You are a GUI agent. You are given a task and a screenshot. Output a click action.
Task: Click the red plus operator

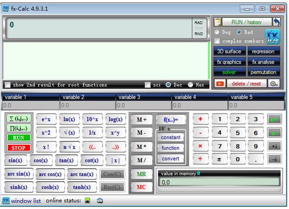click(201, 119)
